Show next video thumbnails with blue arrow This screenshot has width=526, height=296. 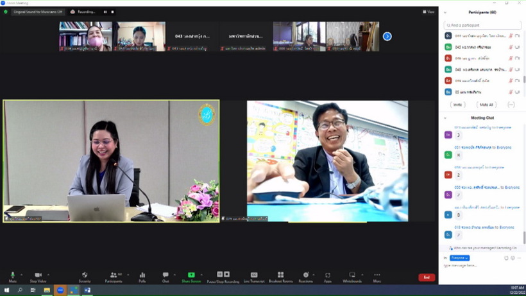pyautogui.click(x=387, y=36)
